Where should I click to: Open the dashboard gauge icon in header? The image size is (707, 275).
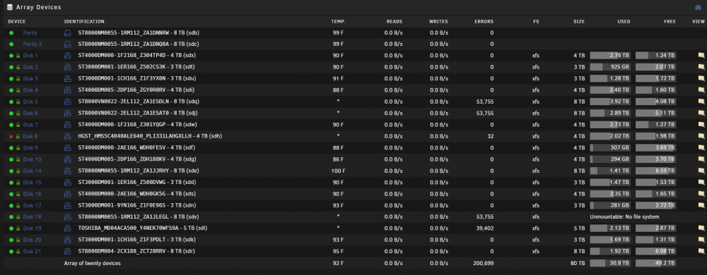(698, 7)
